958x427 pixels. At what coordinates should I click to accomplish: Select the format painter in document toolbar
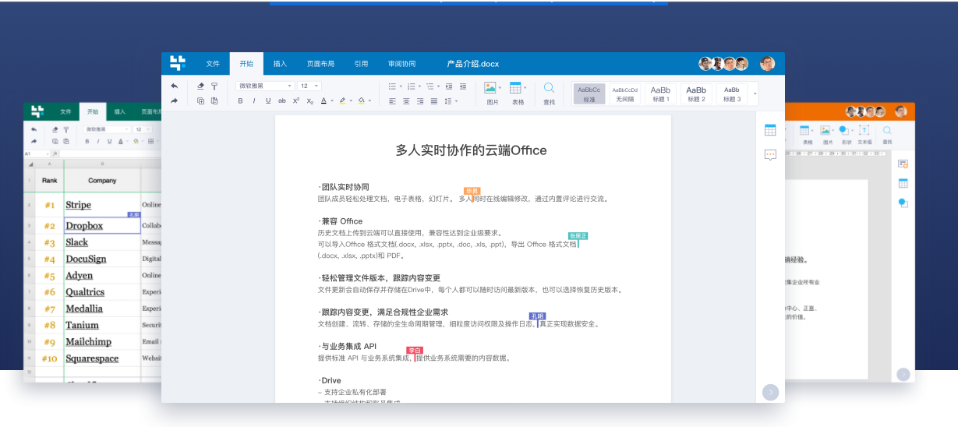coord(214,86)
